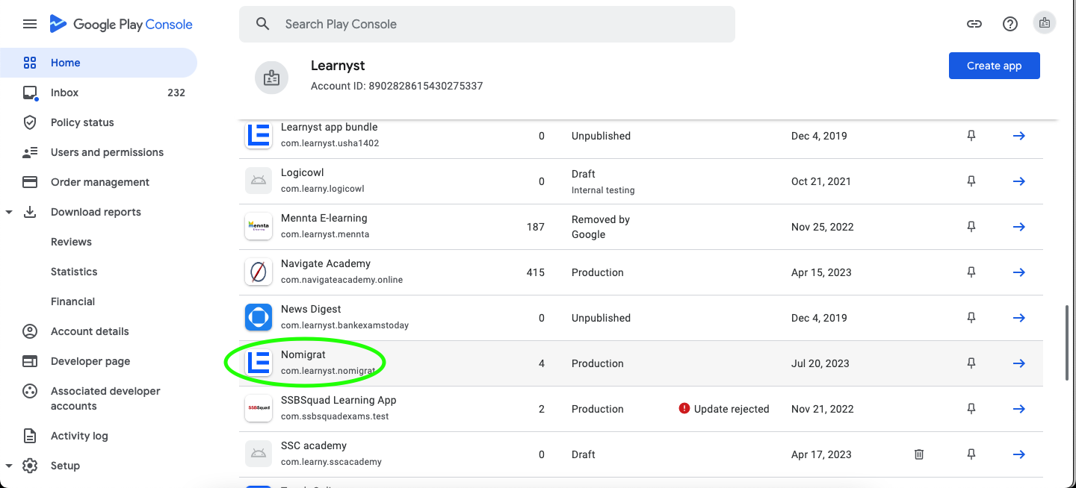Open Learnyst app bundle via arrow
Screen dimensions: 1076x488
[1018, 136]
